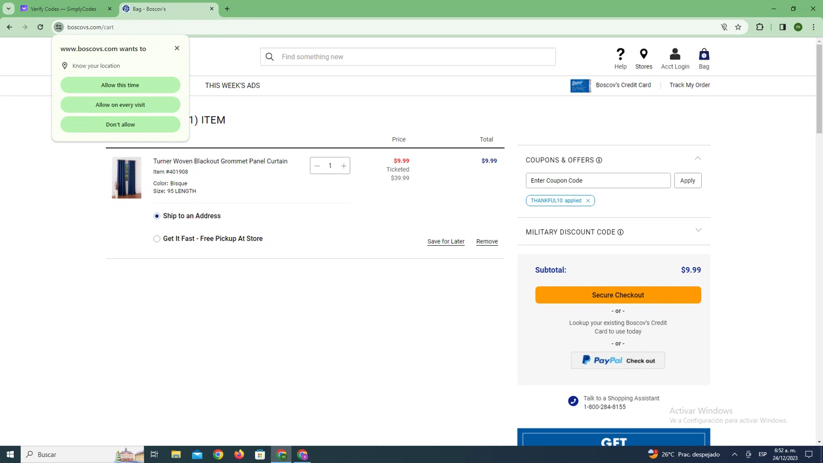Choose Don't allow location access

pos(120,125)
